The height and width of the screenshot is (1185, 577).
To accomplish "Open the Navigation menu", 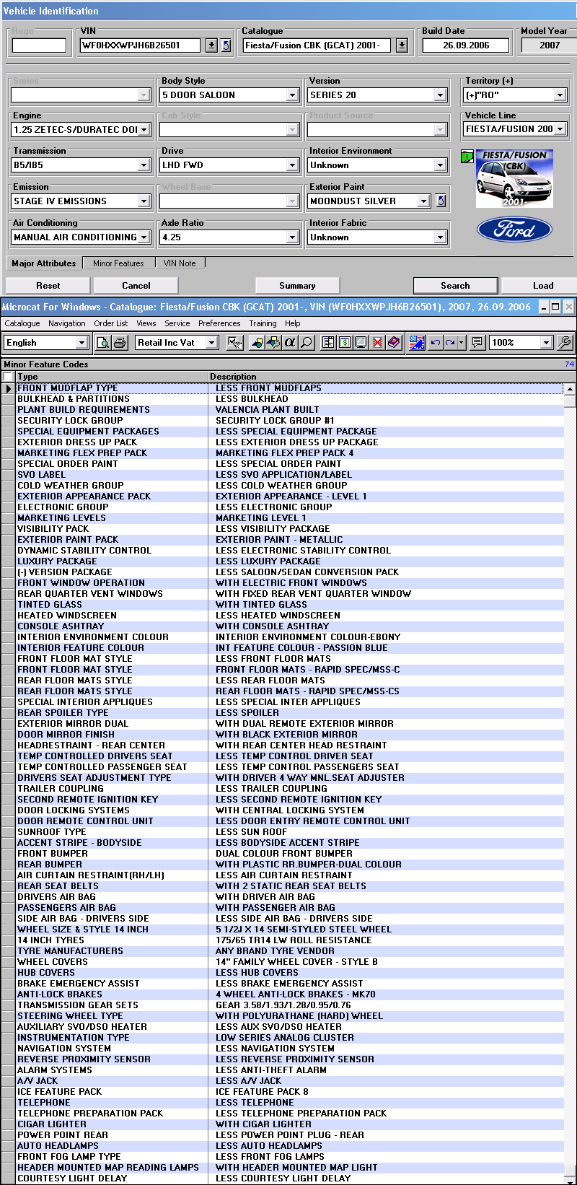I will (x=66, y=323).
